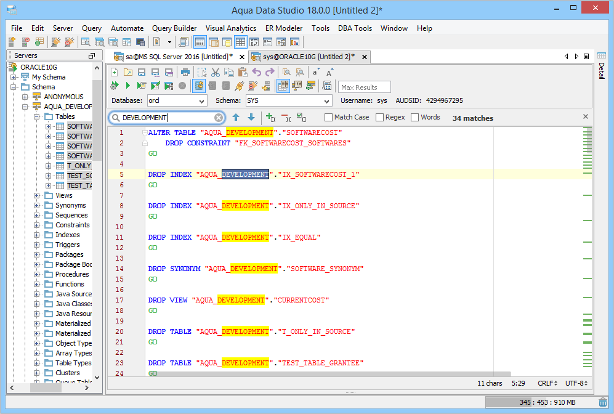Click the visual analytics chart icon in main toolbar

294,42
